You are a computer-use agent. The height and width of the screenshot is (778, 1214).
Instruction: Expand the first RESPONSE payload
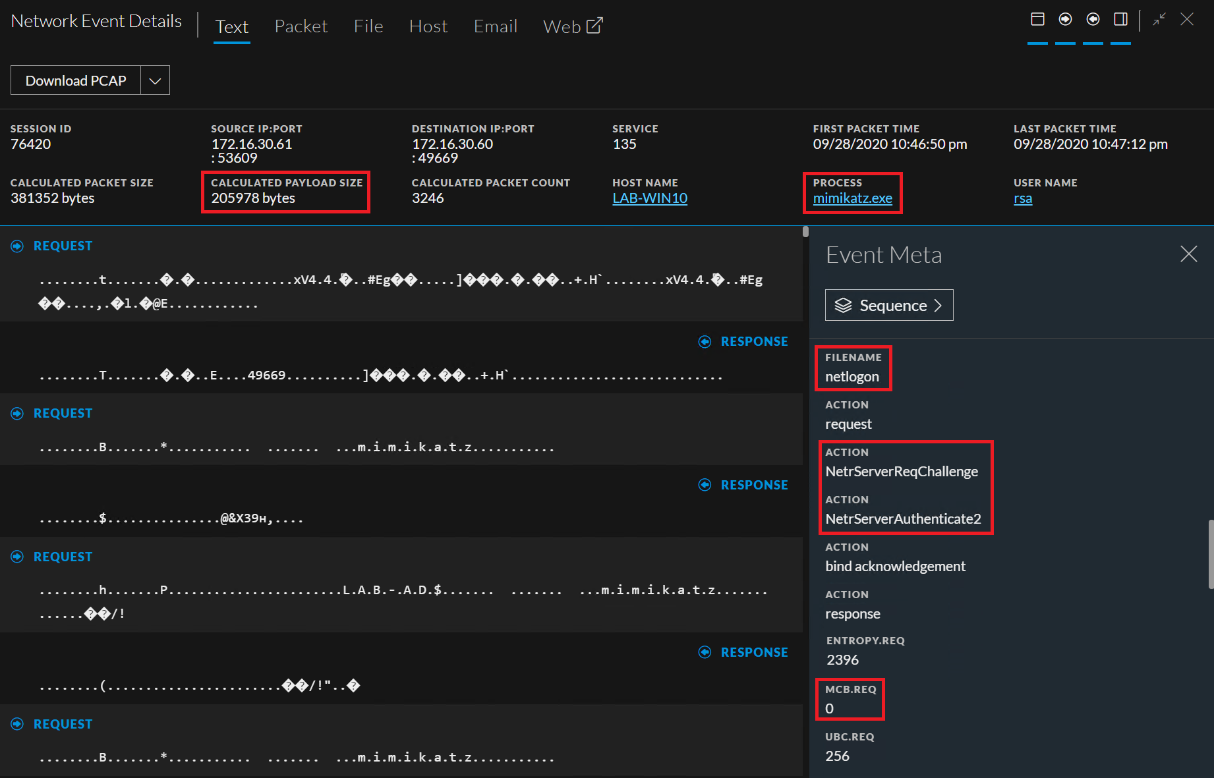705,341
